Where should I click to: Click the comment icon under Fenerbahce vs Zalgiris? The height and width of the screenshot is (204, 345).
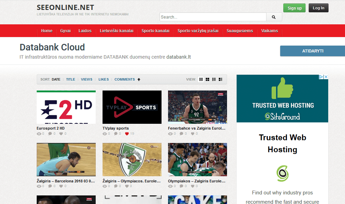[181, 134]
